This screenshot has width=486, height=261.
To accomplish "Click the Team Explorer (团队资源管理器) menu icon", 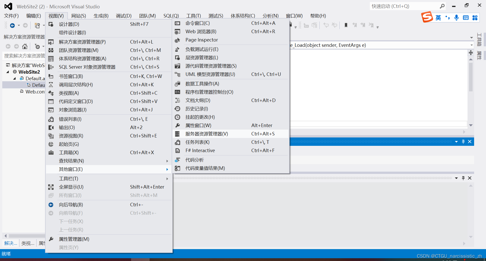I will [x=51, y=50].
